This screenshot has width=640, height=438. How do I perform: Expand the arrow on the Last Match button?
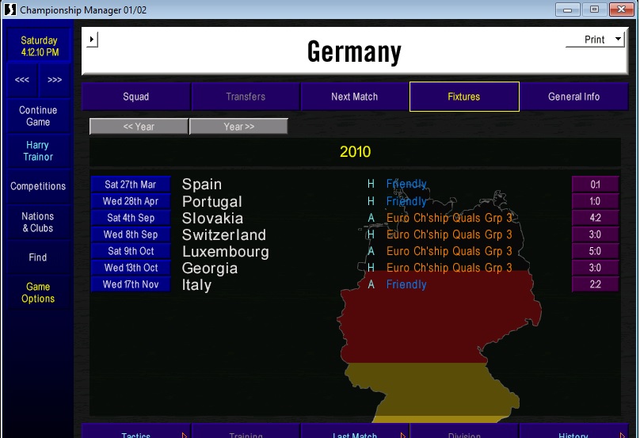(403, 435)
